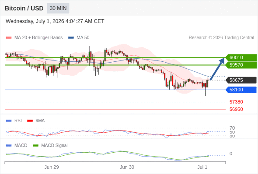Click the MA 50 blue legend swatch
Viewport: 258px width, 174px height.
point(71,38)
